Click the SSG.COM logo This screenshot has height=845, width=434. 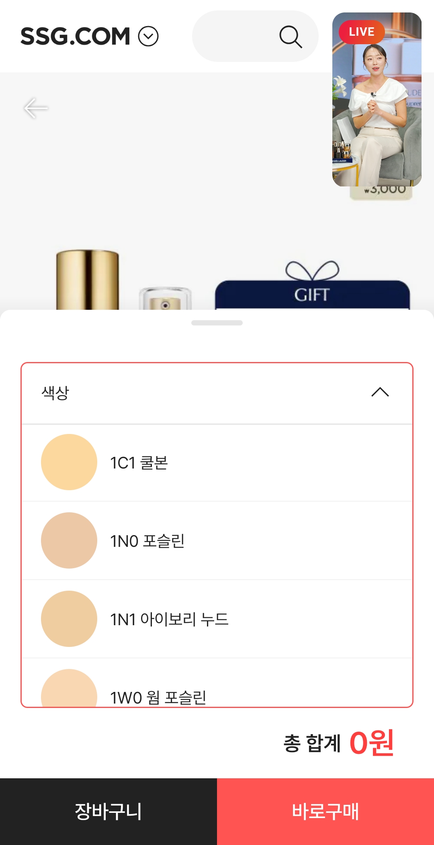(75, 37)
